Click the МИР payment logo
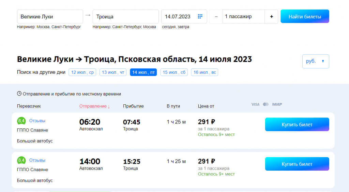 (277, 104)
